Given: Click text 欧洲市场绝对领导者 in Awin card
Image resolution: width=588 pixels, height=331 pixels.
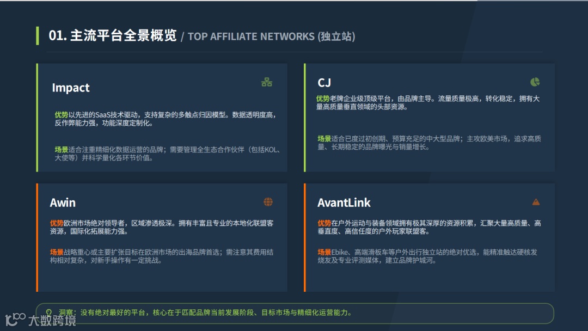Looking at the screenshot, I should [x=94, y=223].
